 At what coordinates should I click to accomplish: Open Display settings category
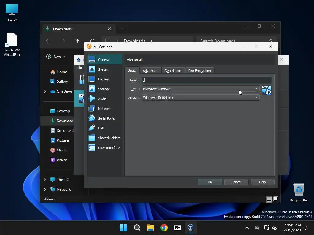coord(105,79)
